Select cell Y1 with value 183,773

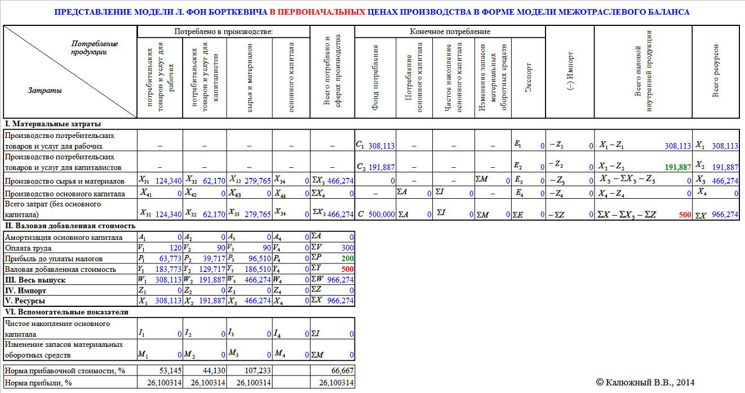pyautogui.click(x=160, y=269)
